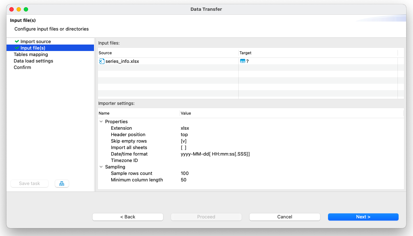Collapse the Sampling section
Image resolution: width=413 pixels, height=236 pixels.
click(x=101, y=167)
